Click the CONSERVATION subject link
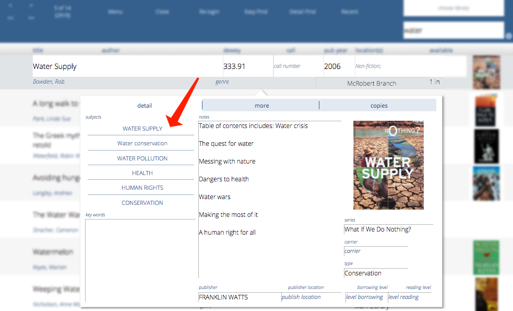The height and width of the screenshot is (311, 513). [142, 203]
